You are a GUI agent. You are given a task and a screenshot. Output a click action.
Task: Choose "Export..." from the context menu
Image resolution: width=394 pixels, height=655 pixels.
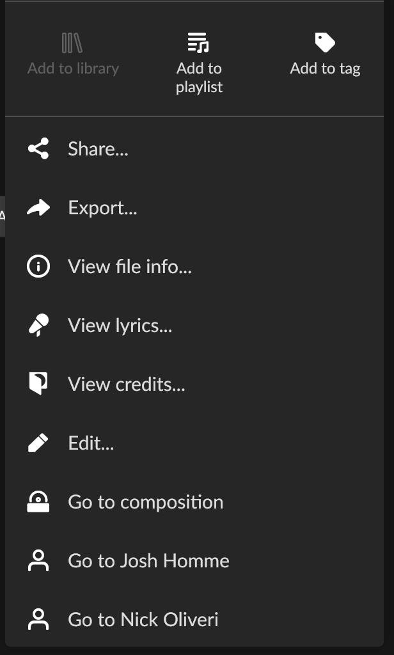coord(102,208)
